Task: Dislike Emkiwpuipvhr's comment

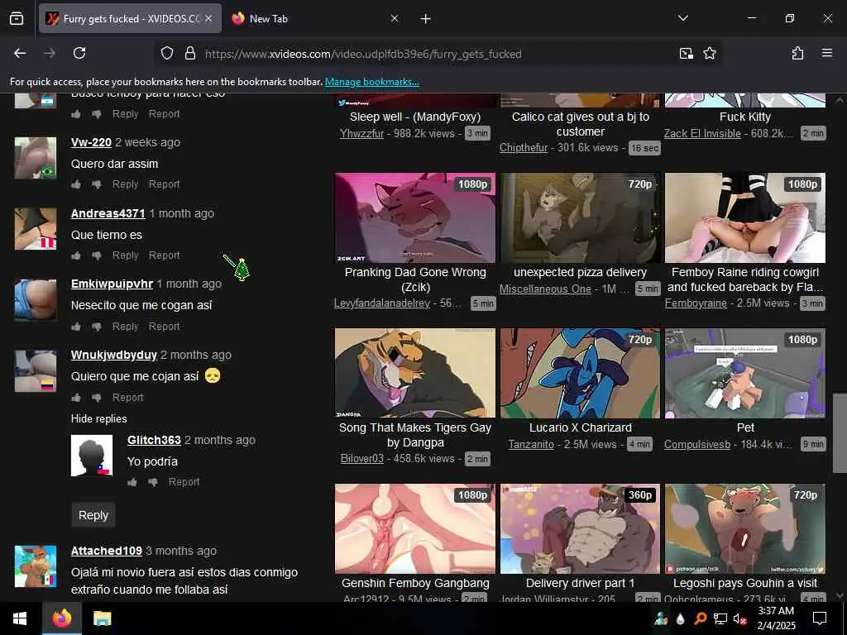Action: (97, 326)
